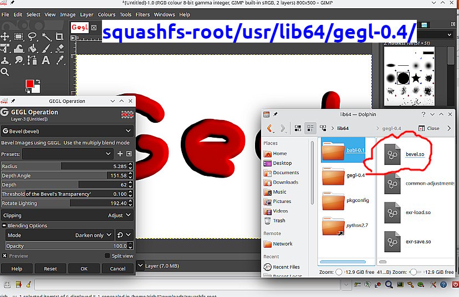
Task: Select the Crop tool
Action: (60, 37)
